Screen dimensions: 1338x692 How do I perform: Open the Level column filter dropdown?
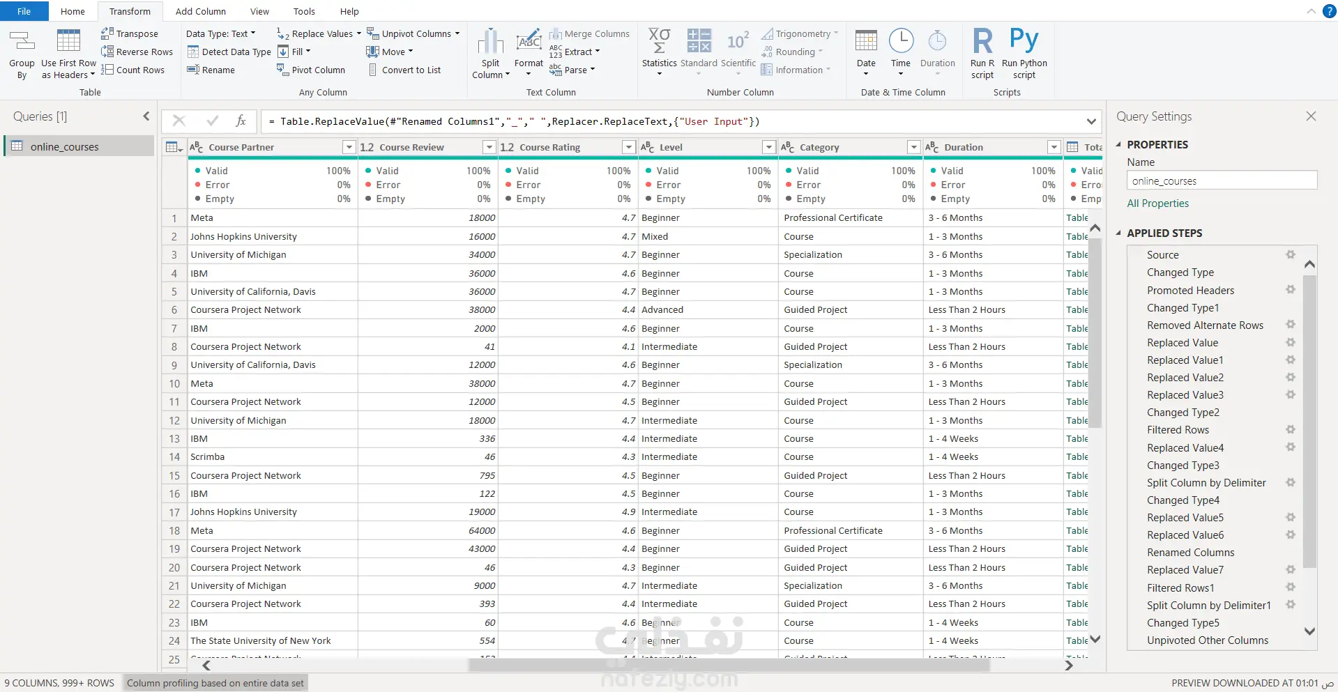click(x=768, y=147)
